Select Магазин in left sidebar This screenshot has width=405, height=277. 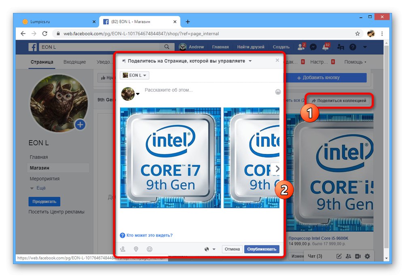58,168
